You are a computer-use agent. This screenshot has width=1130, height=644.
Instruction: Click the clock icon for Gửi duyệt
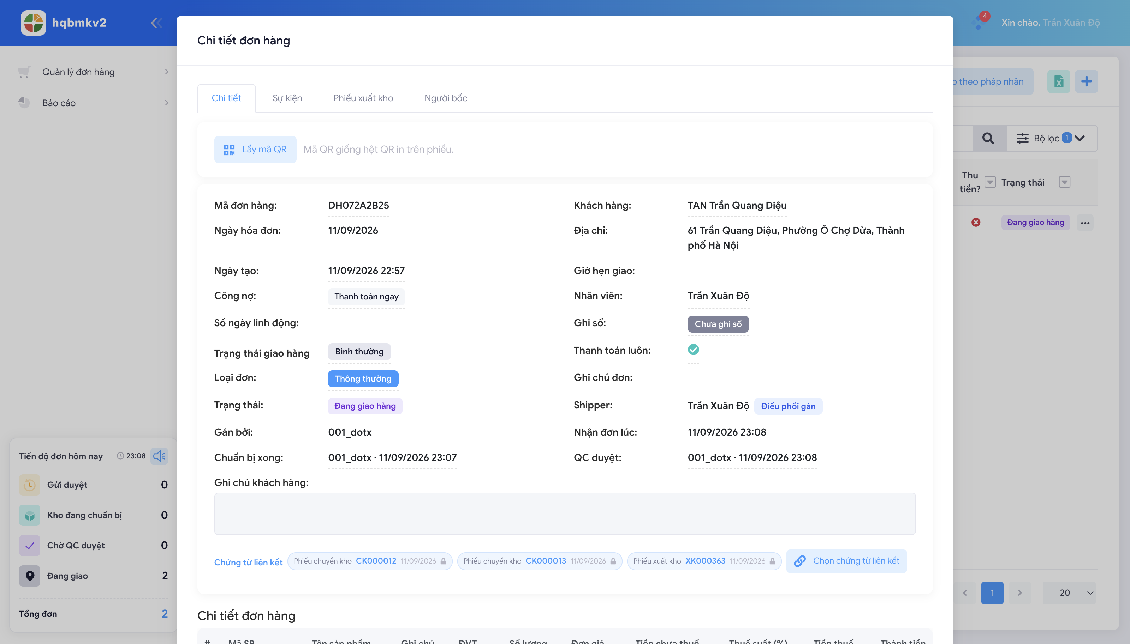coord(30,485)
